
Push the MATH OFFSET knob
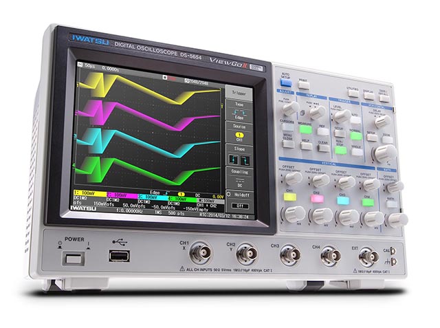pyautogui.click(x=395, y=187)
